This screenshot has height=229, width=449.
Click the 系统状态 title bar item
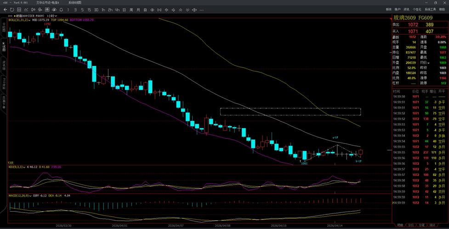pyautogui.click(x=75, y=2)
